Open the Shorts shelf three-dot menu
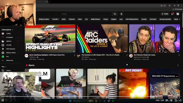183x103 pixels. point(178,66)
